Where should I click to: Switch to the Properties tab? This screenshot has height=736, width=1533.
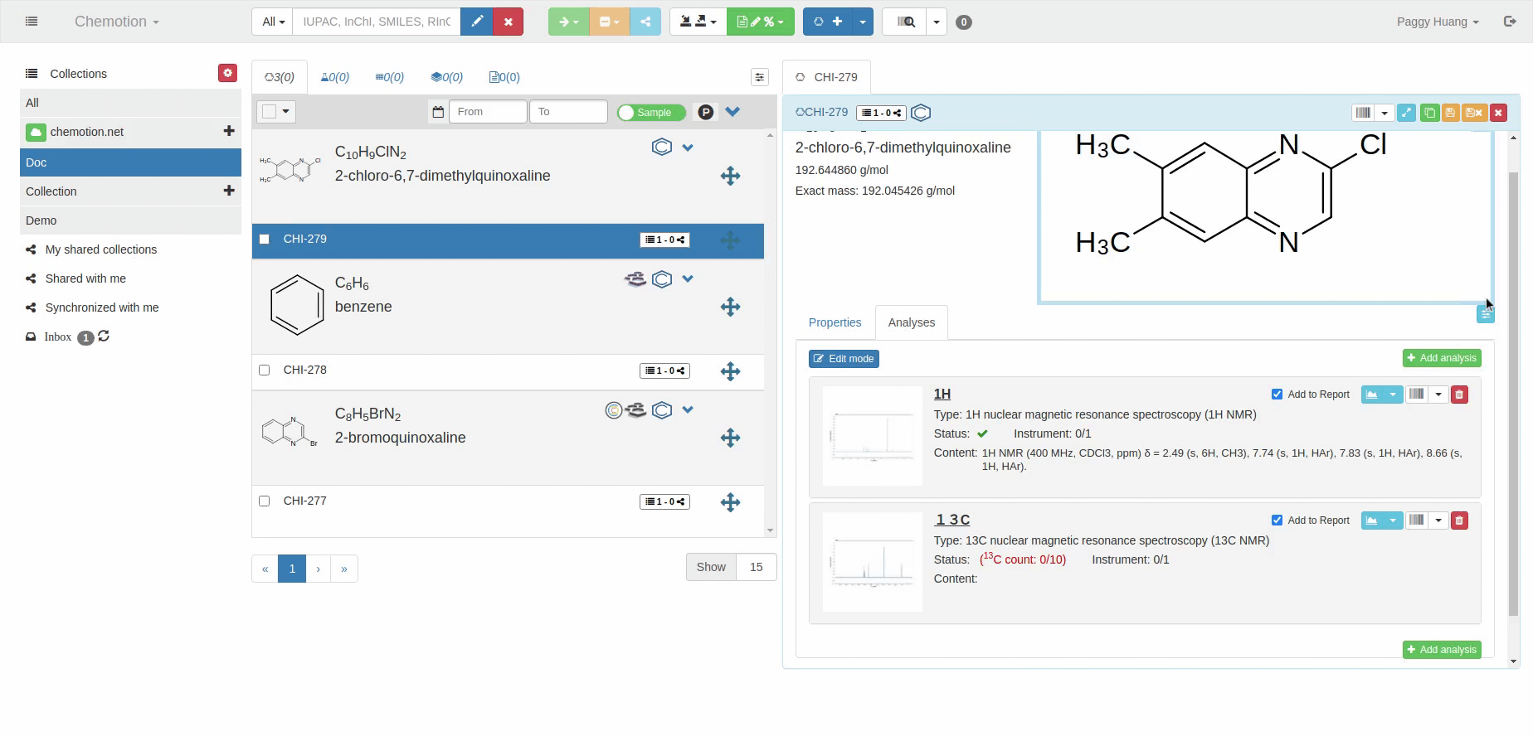[835, 322]
